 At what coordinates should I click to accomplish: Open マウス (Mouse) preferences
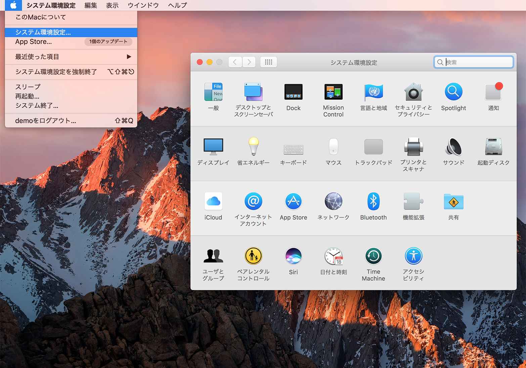coord(333,146)
